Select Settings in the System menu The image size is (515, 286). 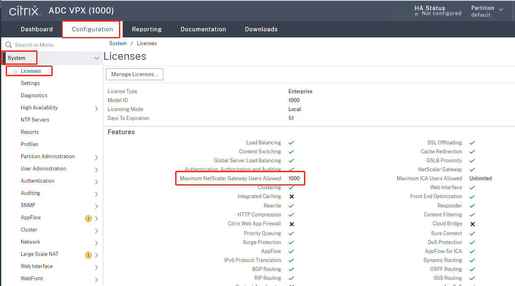[x=30, y=83]
